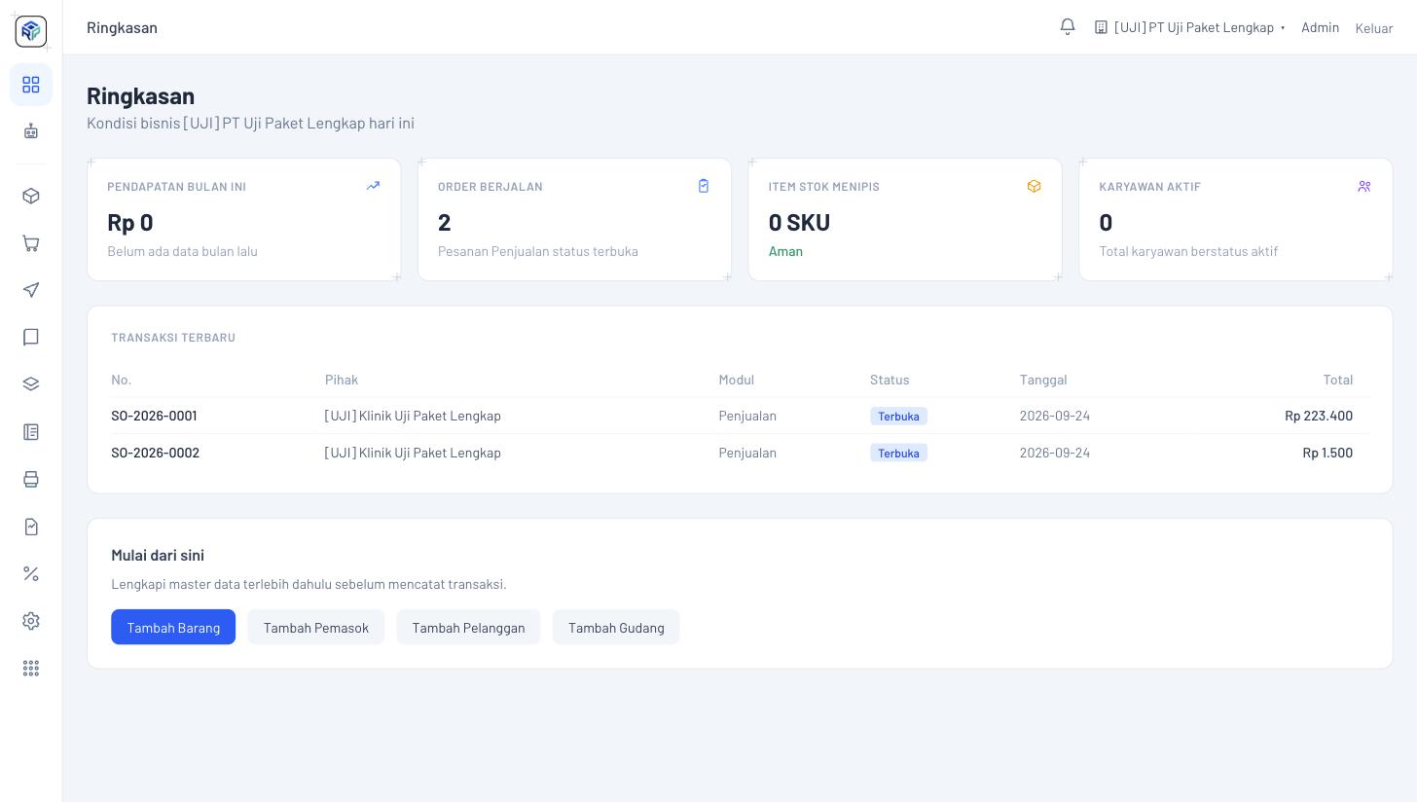Open the document checkmark icon in sidebar

(31, 527)
